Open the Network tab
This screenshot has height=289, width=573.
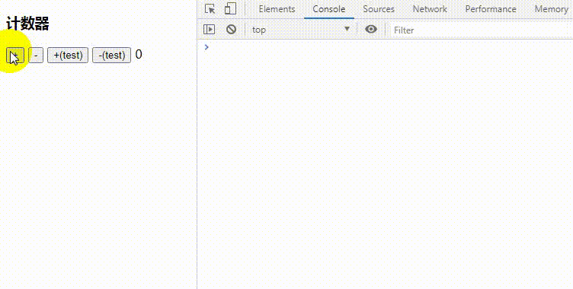430,9
